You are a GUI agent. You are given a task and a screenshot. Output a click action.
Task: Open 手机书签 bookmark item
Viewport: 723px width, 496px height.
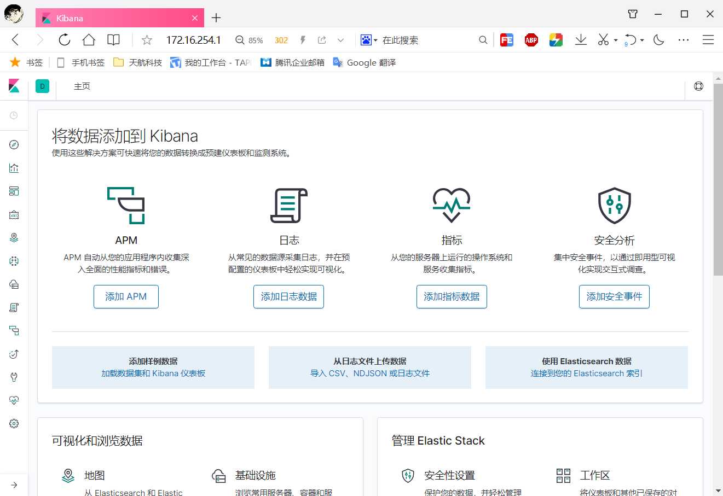pyautogui.click(x=80, y=62)
